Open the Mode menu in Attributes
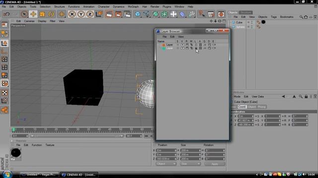 click(x=237, y=97)
